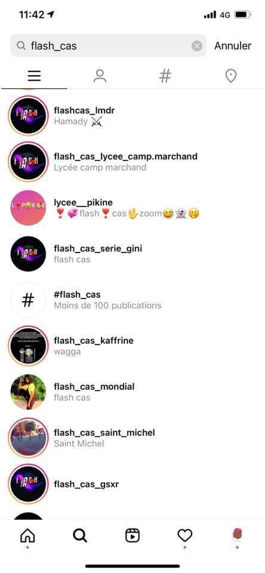This screenshot has height=573, width=265.
Task: Switch to the Accounts person tab
Action: tap(100, 76)
